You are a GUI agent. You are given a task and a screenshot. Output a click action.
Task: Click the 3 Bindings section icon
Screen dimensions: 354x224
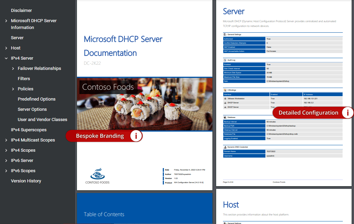[x=225, y=90]
